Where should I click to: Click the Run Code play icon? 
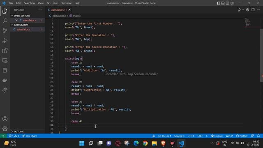pyautogui.click(x=239, y=10)
